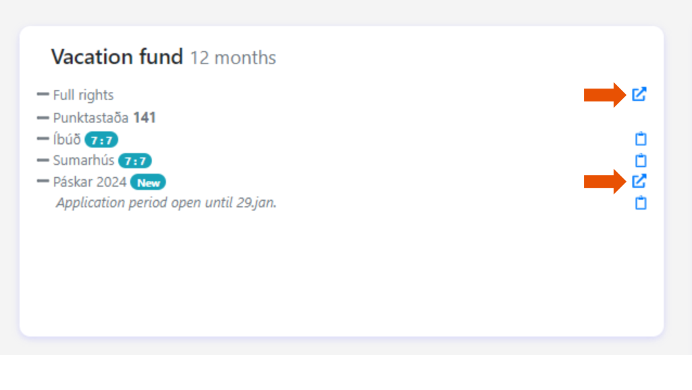Screen dimensions: 692x390
Task: Select the Sumarhús entry label
Action: [x=84, y=161]
